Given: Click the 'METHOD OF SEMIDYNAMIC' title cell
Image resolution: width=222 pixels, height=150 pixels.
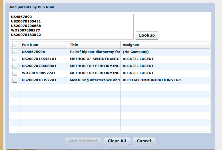Looking at the screenshot, I should pyautogui.click(x=95, y=59).
